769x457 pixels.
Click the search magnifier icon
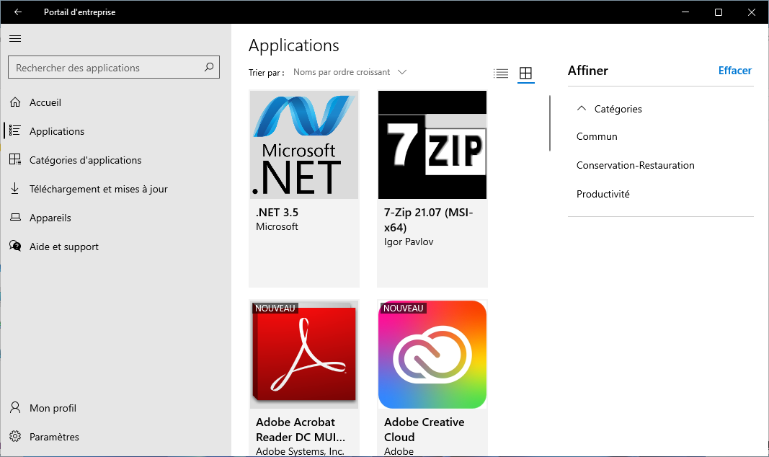click(x=209, y=67)
